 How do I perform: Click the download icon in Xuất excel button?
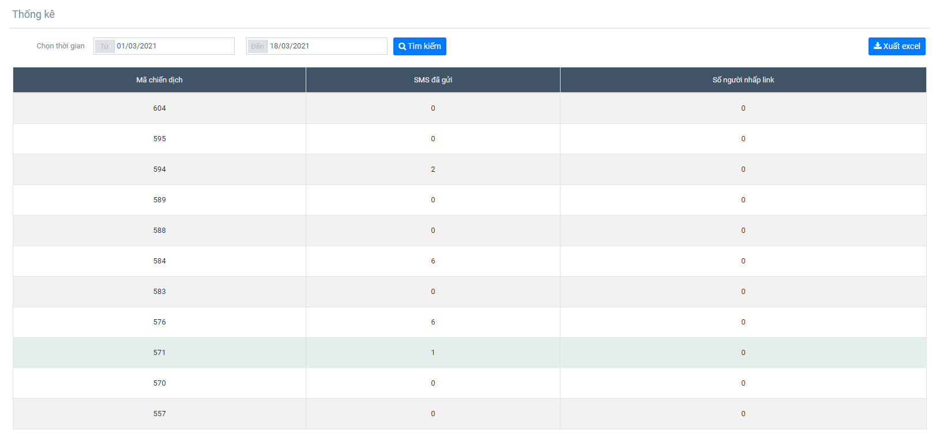coord(877,46)
